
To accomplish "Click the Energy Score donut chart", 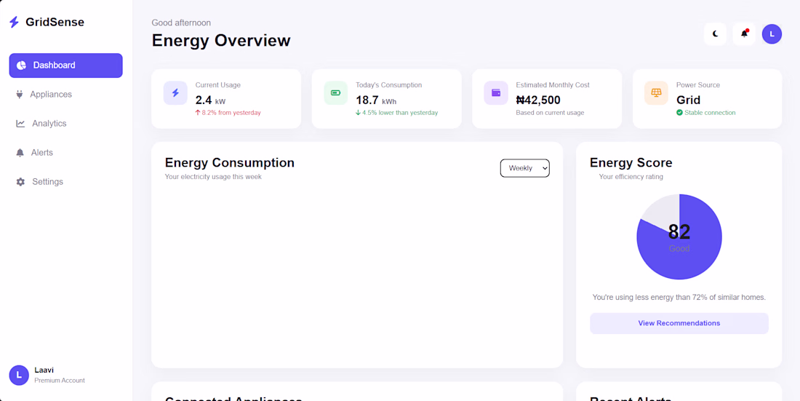I will click(x=679, y=237).
